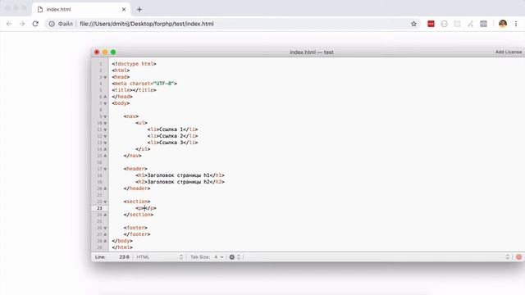The width and height of the screenshot is (525, 295).
Task: Open the Tab Size dropdown showing 4
Action: coord(219,256)
